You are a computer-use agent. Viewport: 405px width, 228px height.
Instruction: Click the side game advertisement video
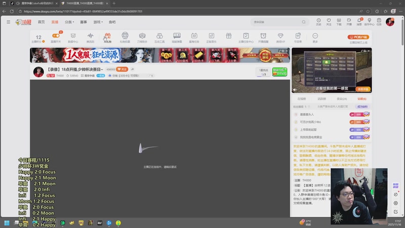coord(332,70)
